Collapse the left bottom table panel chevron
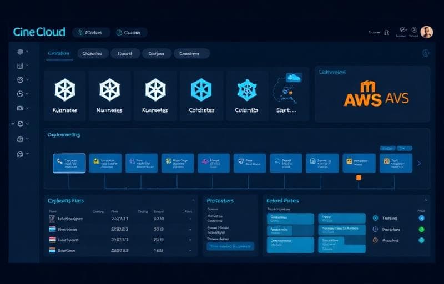This screenshot has height=284, width=444. 193,200
